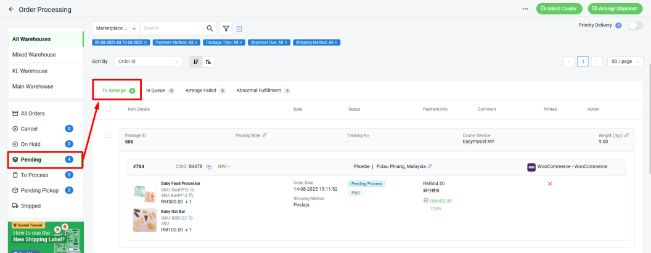This screenshot has width=651, height=253.
Task: Open the three-dot more options menu
Action: tap(525, 9)
